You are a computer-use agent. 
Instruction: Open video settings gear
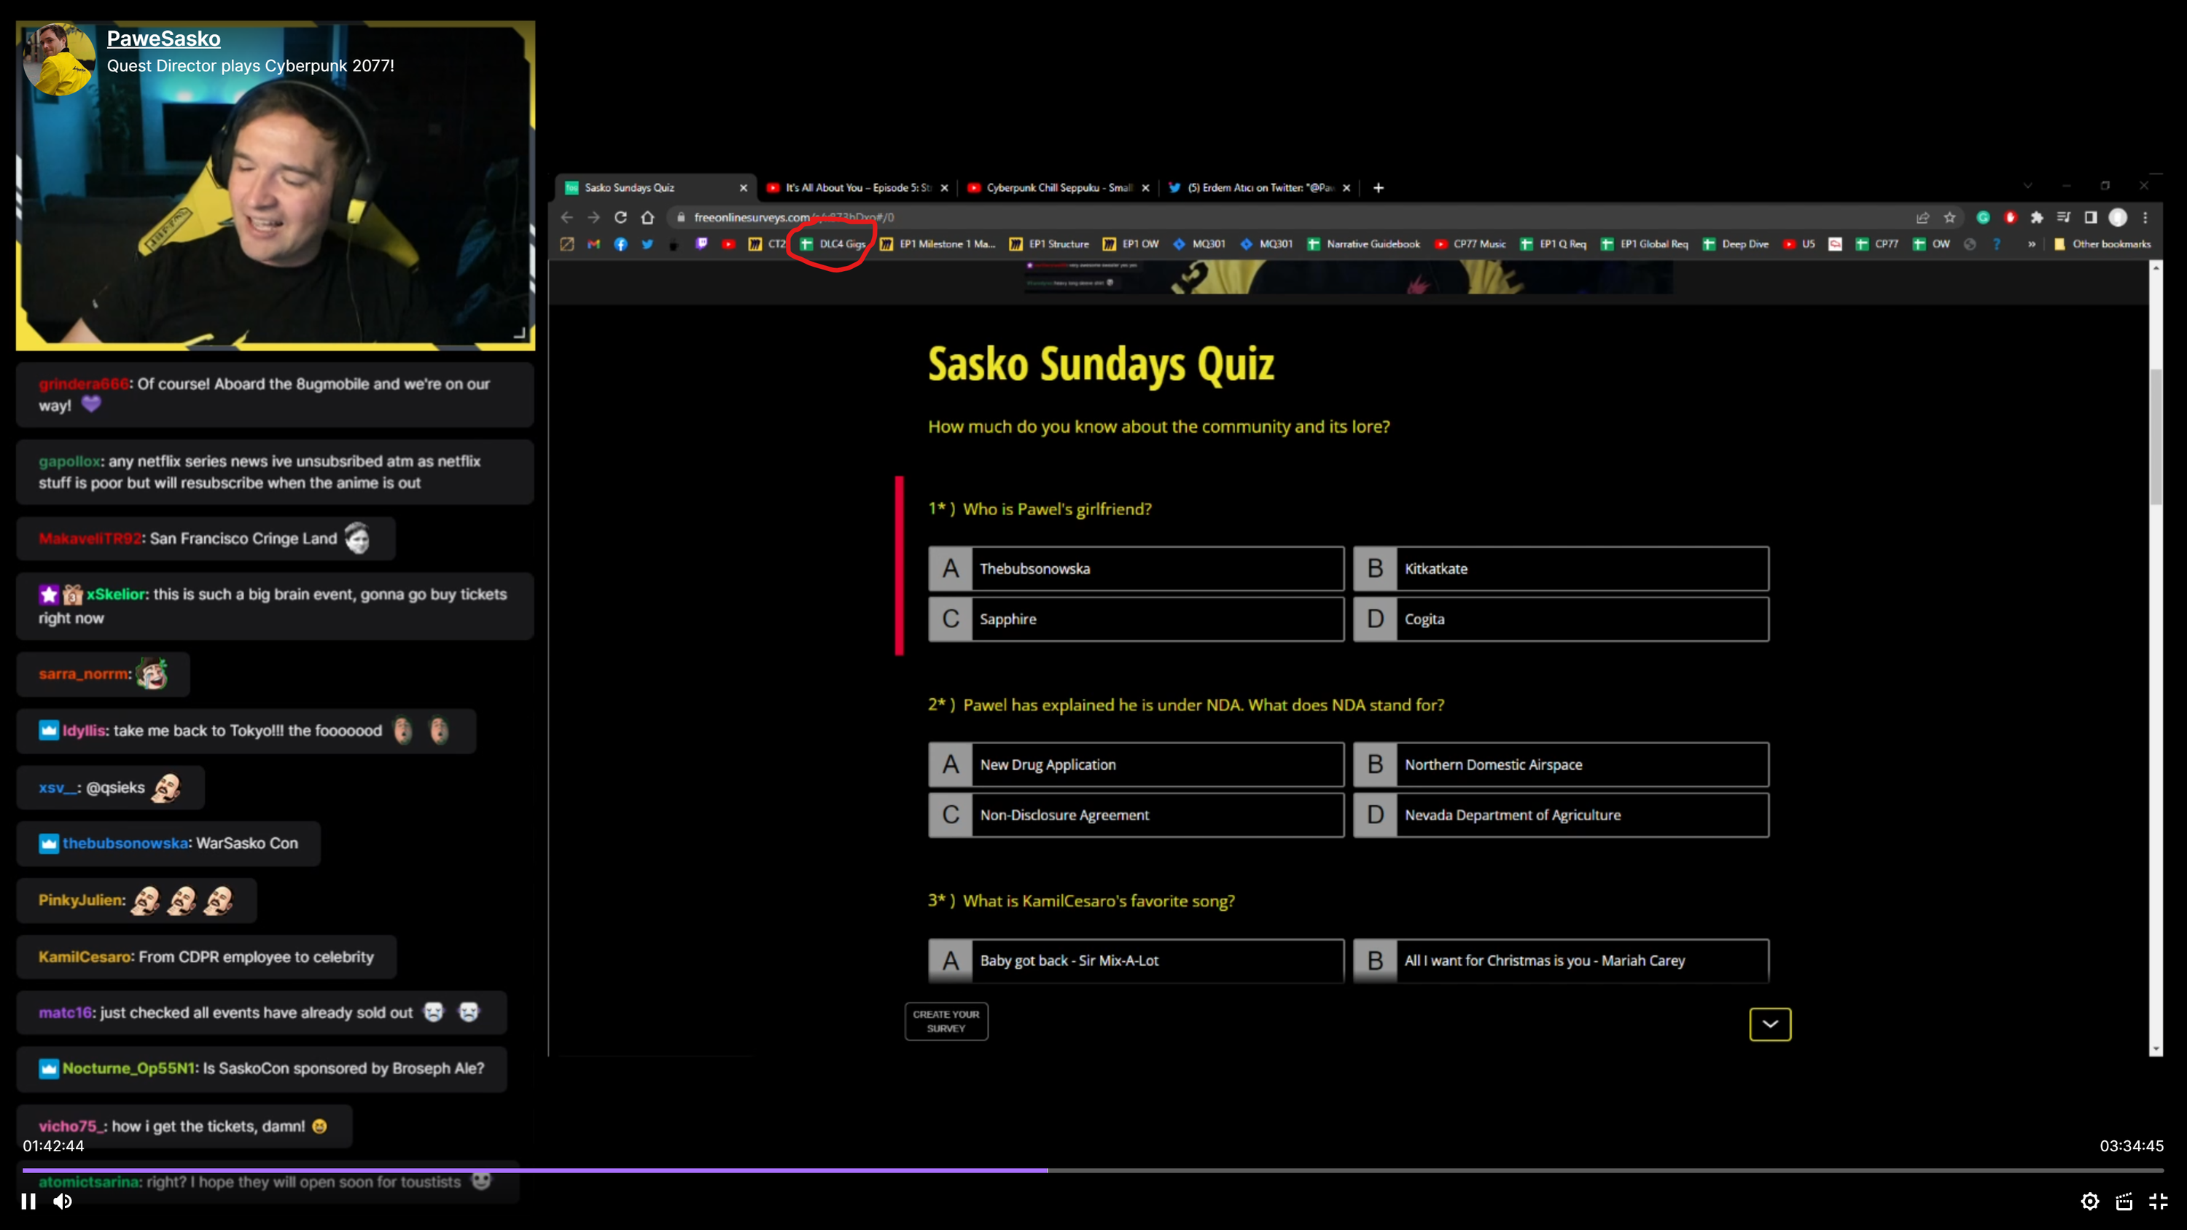2089,1201
